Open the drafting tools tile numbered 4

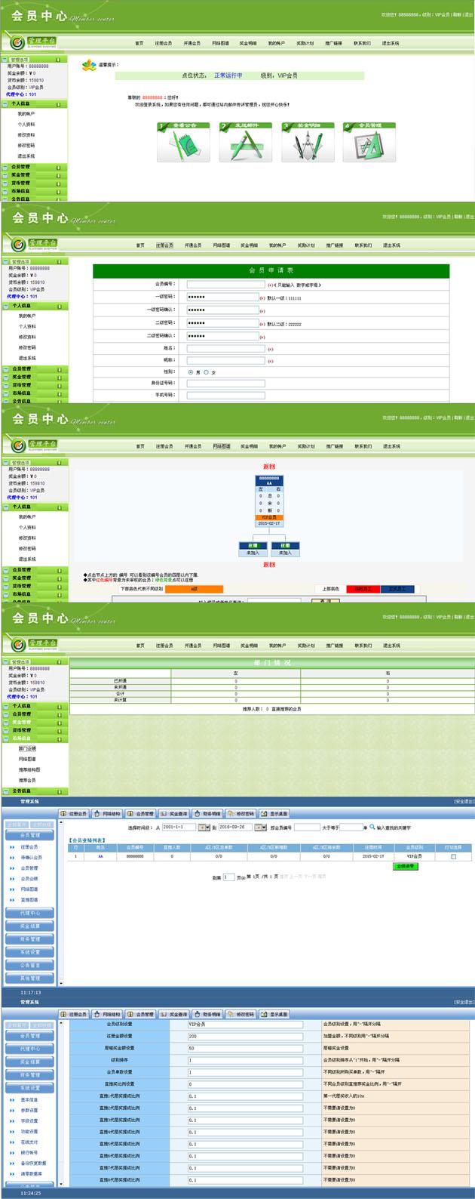point(359,143)
